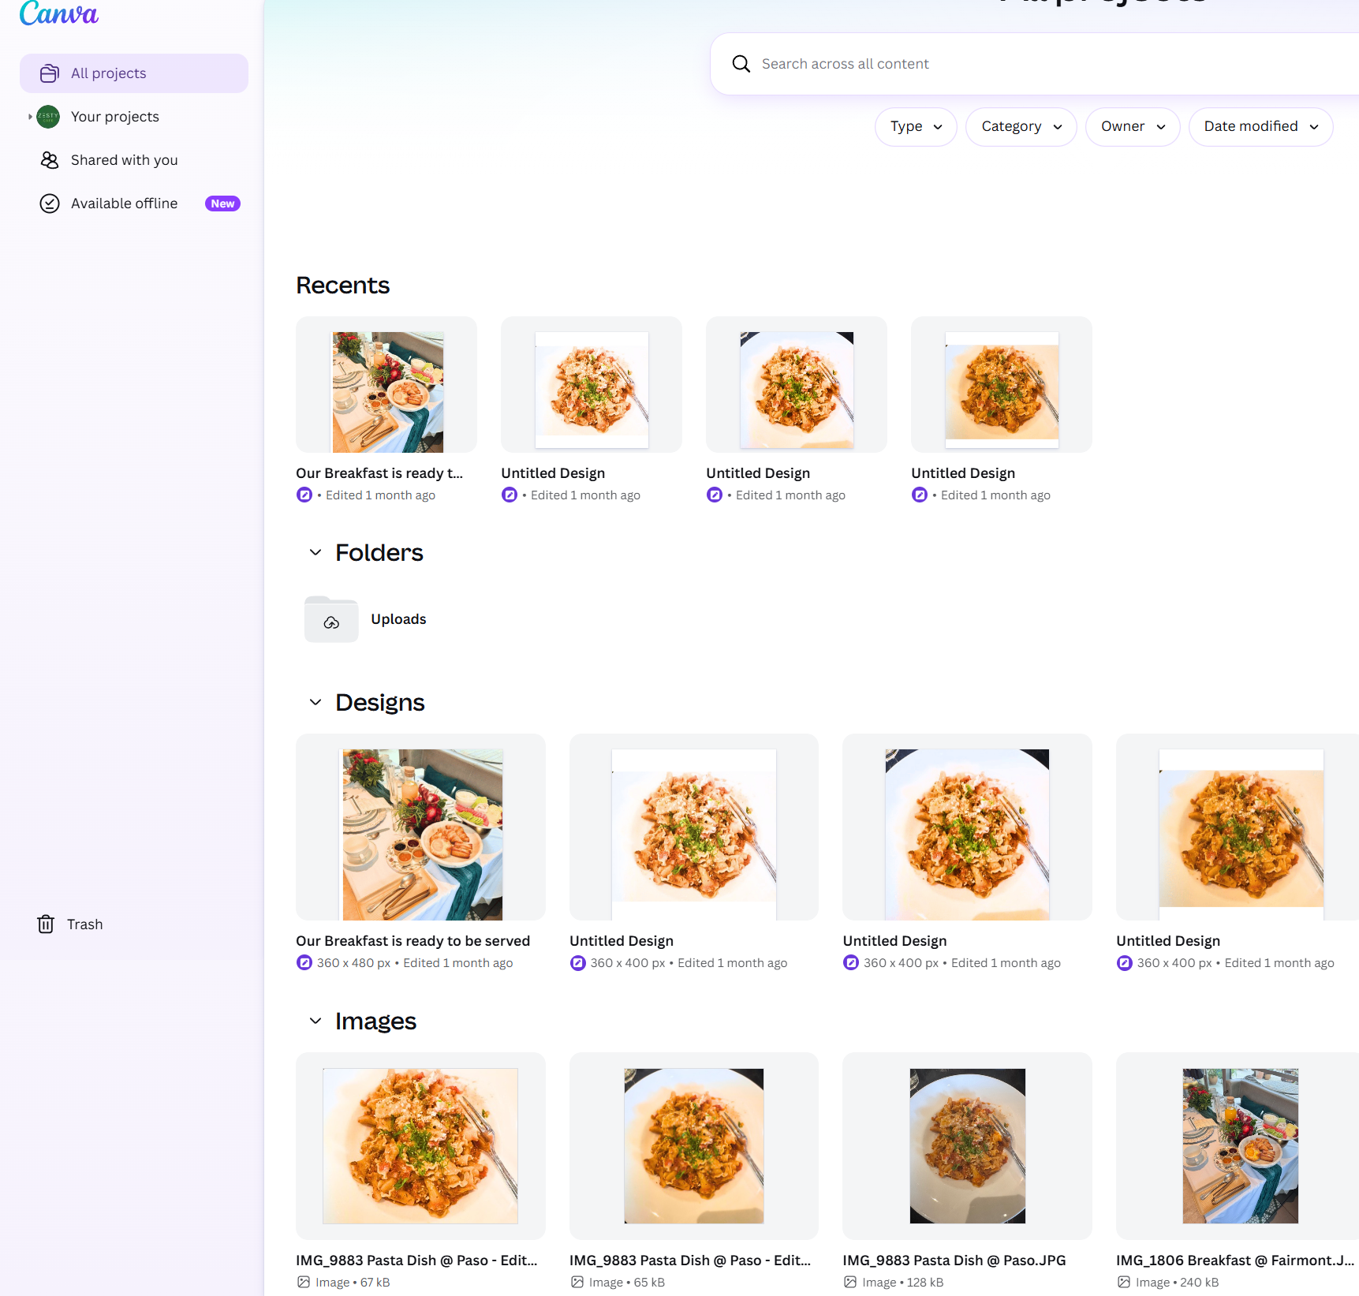
Task: Click 'Our Breakfast is ready to be served' title
Action: (413, 941)
